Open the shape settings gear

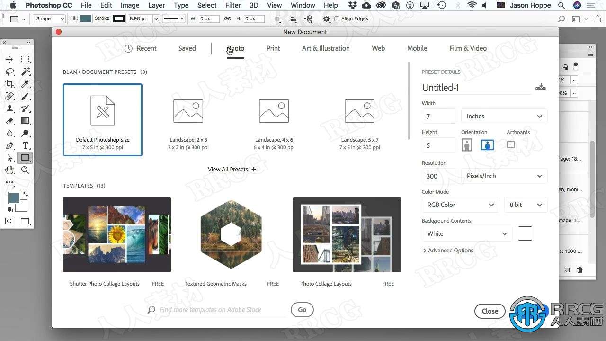pos(326,19)
